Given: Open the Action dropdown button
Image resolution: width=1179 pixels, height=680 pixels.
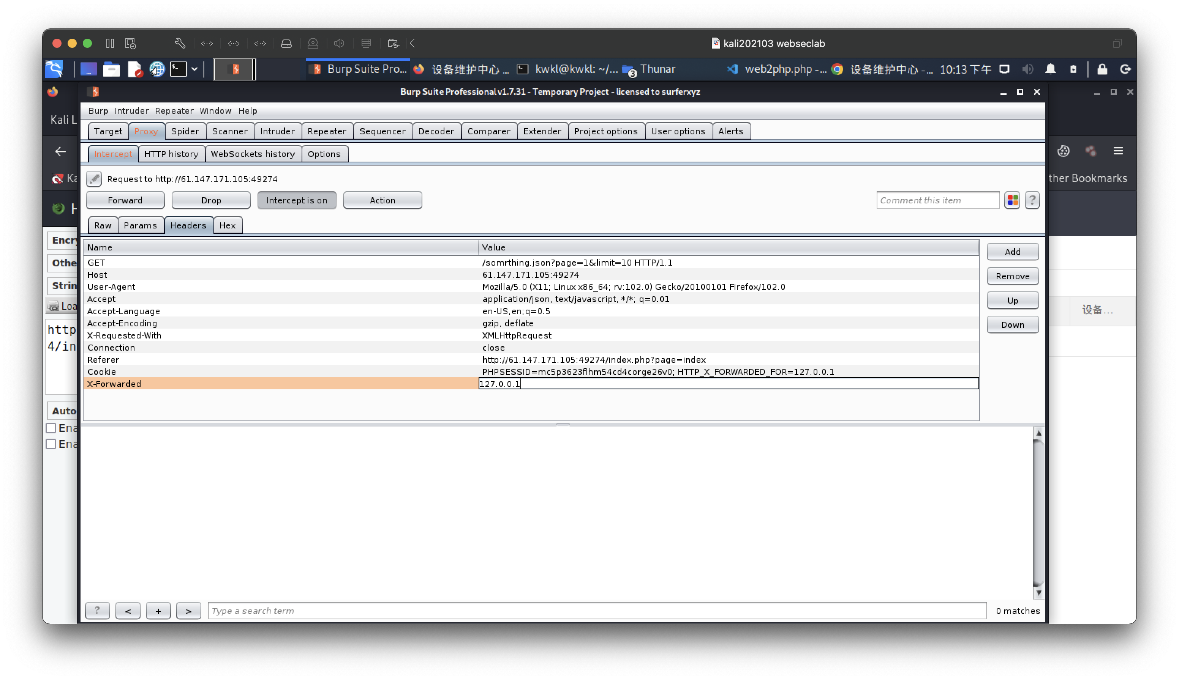Looking at the screenshot, I should 382,200.
